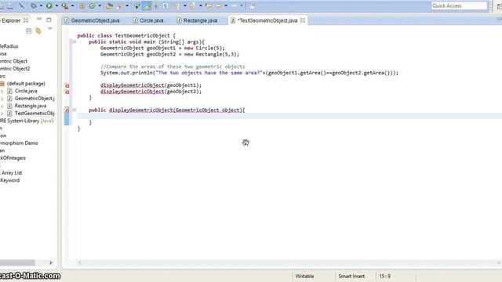
Task: Click the Last Edit Location icon
Action: click(209, 5)
